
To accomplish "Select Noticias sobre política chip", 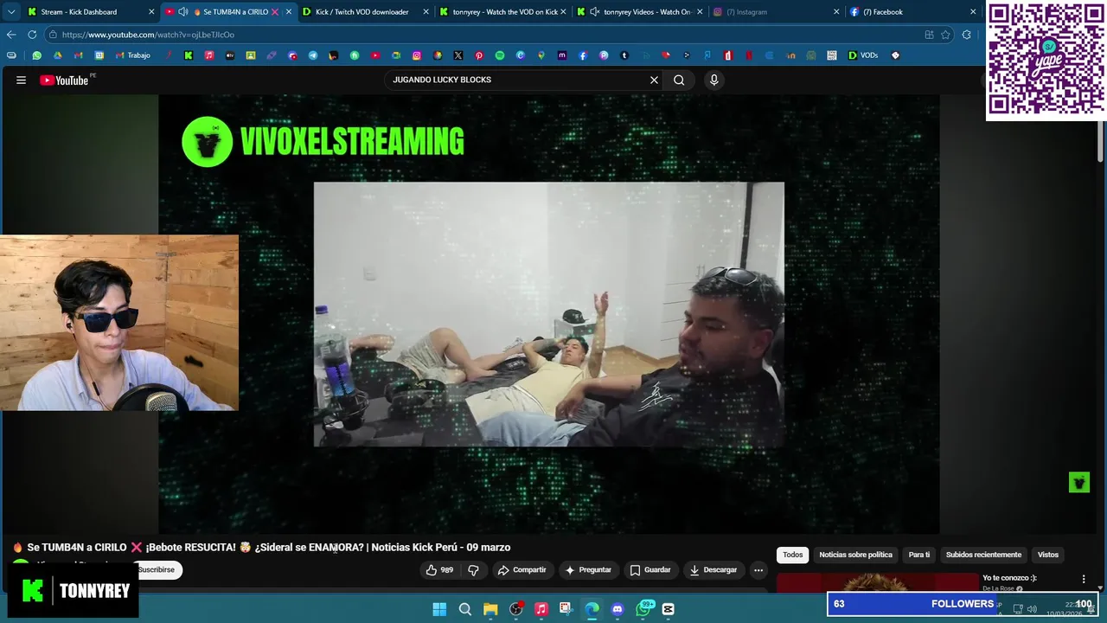I will 855,555.
